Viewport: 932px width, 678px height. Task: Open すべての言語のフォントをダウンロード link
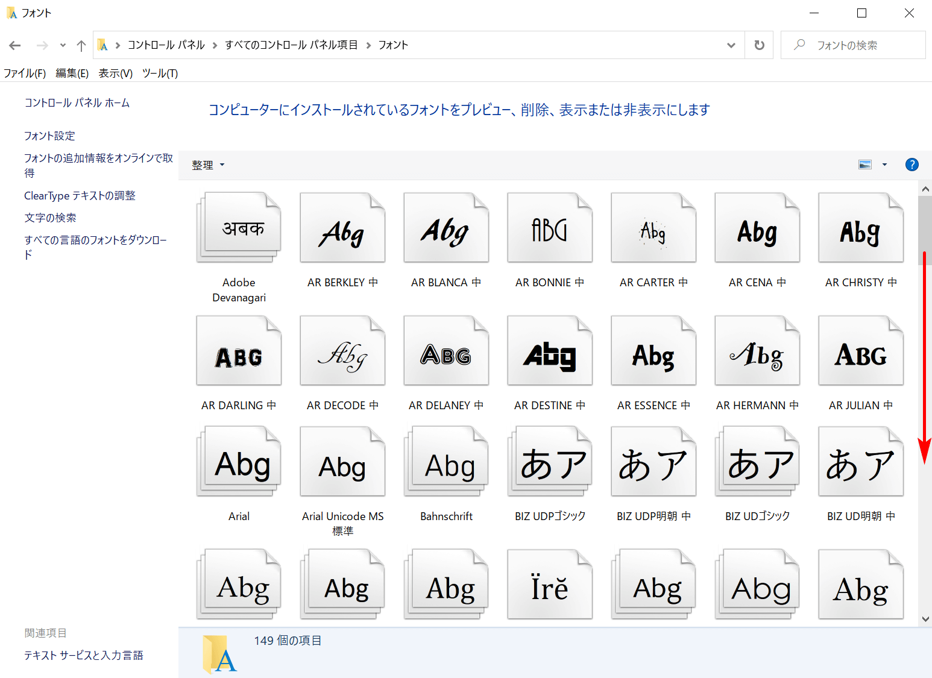(x=95, y=247)
